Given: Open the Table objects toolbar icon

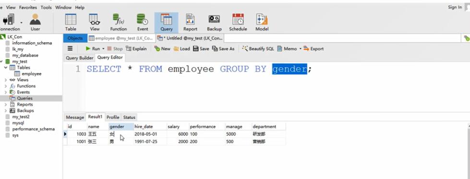Looking at the screenshot, I should [x=71, y=23].
